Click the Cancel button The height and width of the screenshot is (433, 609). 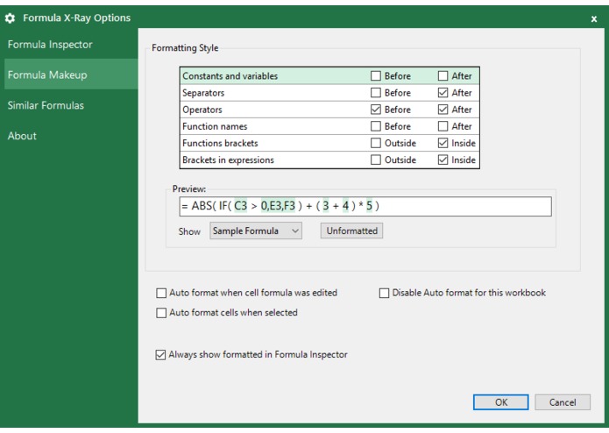(x=563, y=402)
